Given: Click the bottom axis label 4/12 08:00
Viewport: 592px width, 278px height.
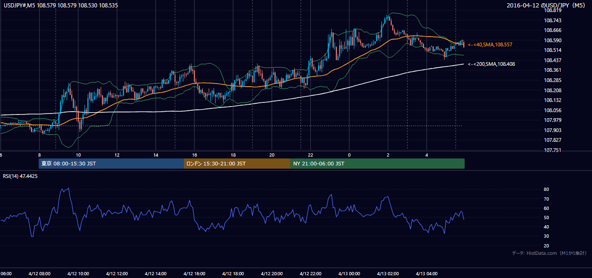Looking at the screenshot, I should click(x=39, y=273).
